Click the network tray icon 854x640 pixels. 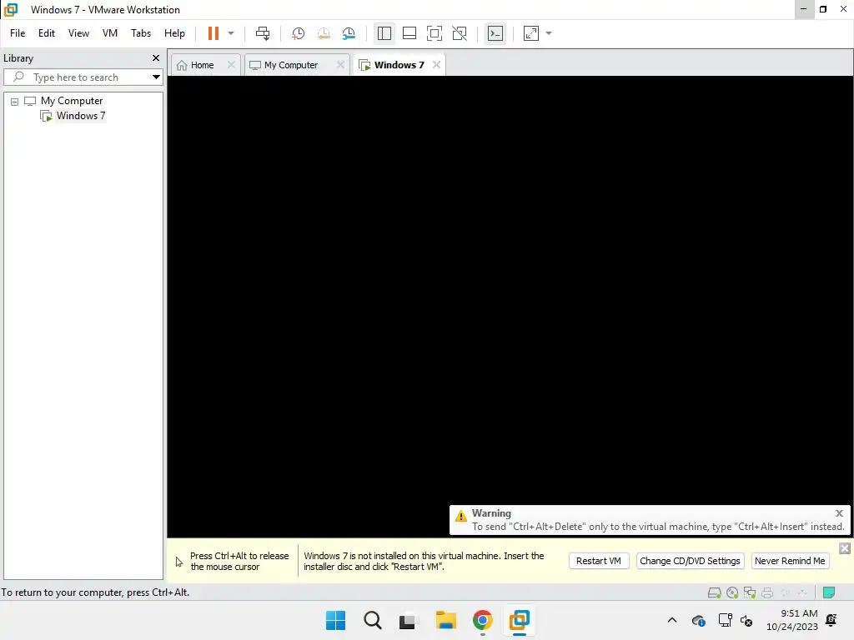pyautogui.click(x=725, y=620)
